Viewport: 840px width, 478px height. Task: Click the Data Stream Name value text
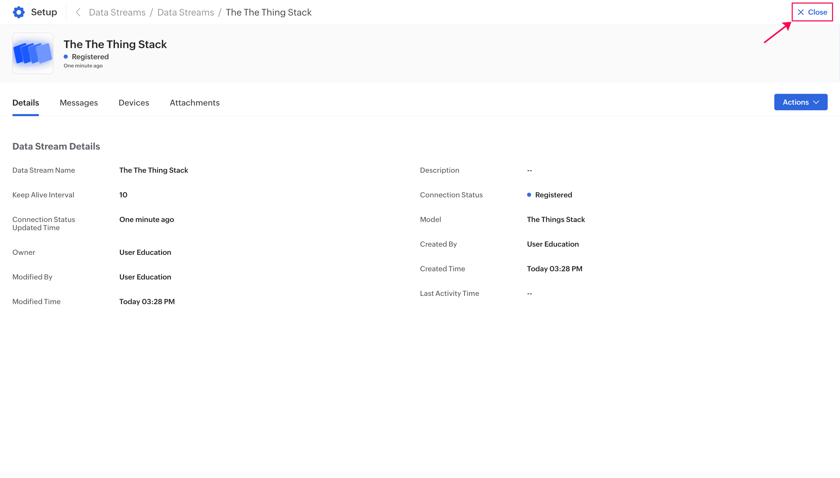(x=153, y=170)
